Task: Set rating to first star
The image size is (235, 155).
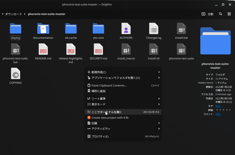Action: (x=217, y=110)
